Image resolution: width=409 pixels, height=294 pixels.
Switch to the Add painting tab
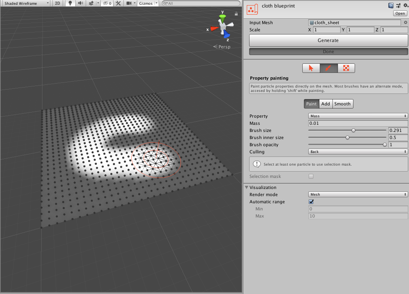(325, 103)
